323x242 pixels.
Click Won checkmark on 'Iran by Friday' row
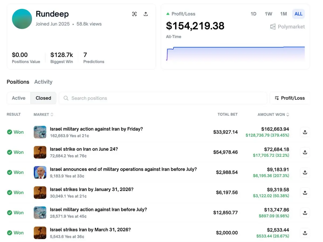(x=9, y=132)
